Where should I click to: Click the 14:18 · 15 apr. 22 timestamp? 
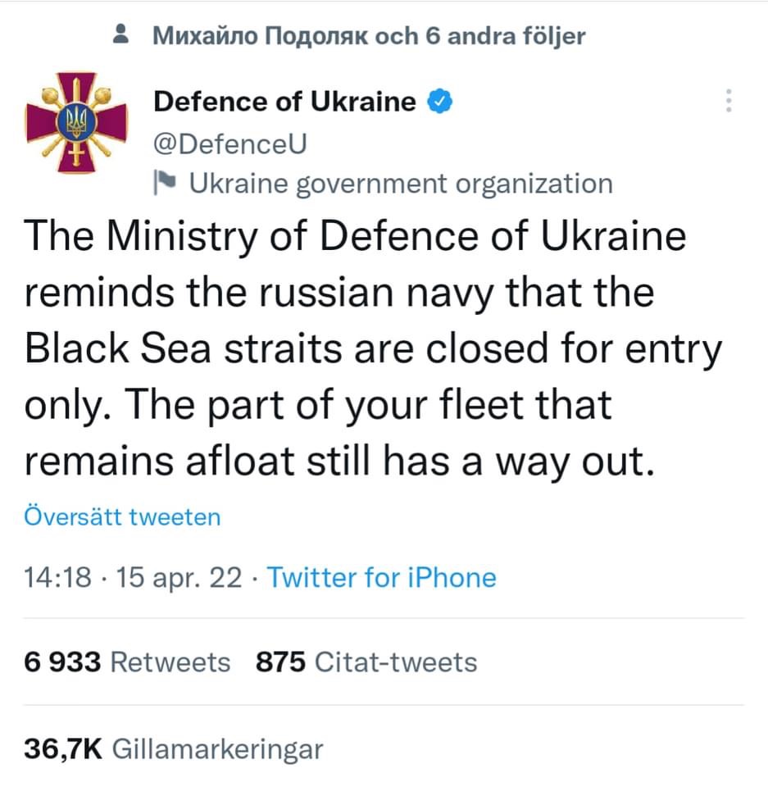133,577
